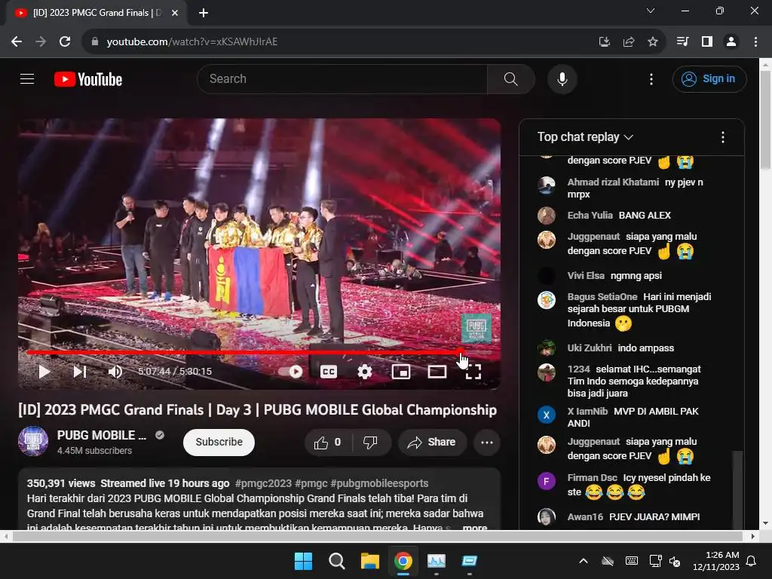Click Chrome icon in taskbar
Screen dimensions: 772x579
pos(403,561)
